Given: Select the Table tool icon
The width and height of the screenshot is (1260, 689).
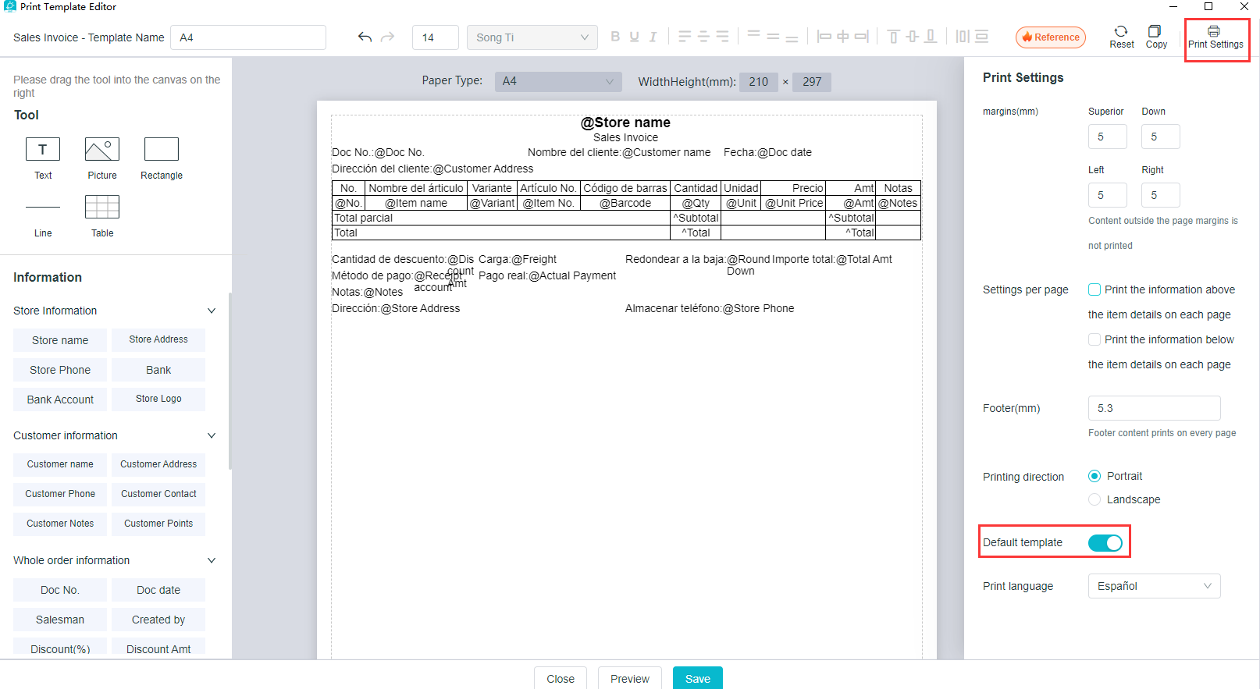Looking at the screenshot, I should coord(102,208).
